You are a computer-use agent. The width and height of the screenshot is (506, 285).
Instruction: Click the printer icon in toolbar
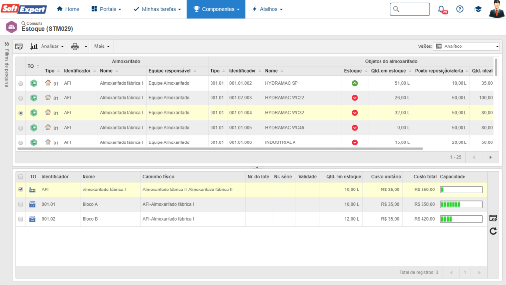coord(75,46)
